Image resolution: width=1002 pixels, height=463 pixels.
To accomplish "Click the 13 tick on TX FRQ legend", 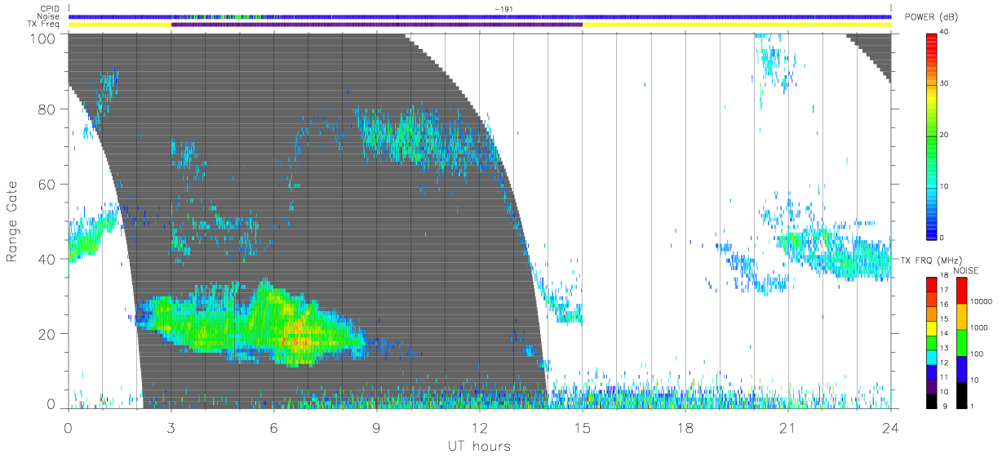I will point(944,348).
